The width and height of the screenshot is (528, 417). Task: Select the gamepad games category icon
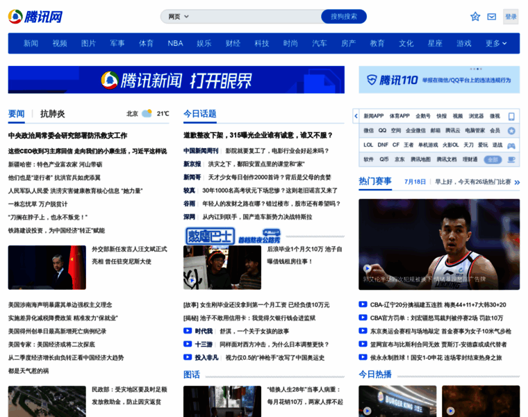511,145
